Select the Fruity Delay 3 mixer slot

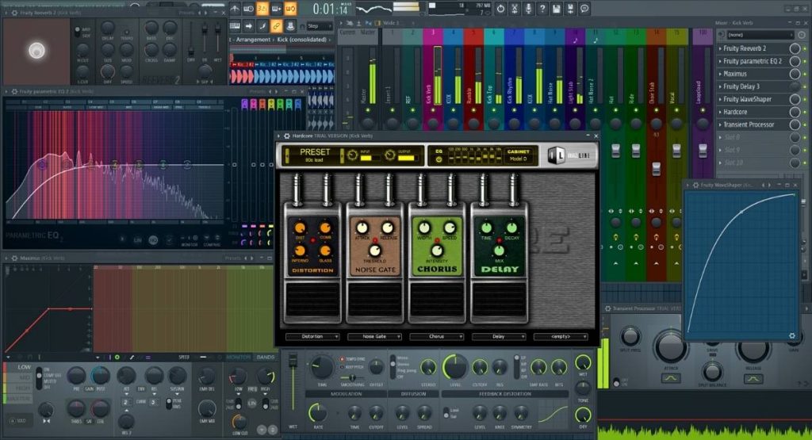pos(741,86)
